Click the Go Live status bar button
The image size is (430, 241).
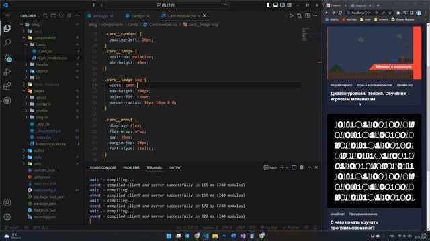click(269, 228)
